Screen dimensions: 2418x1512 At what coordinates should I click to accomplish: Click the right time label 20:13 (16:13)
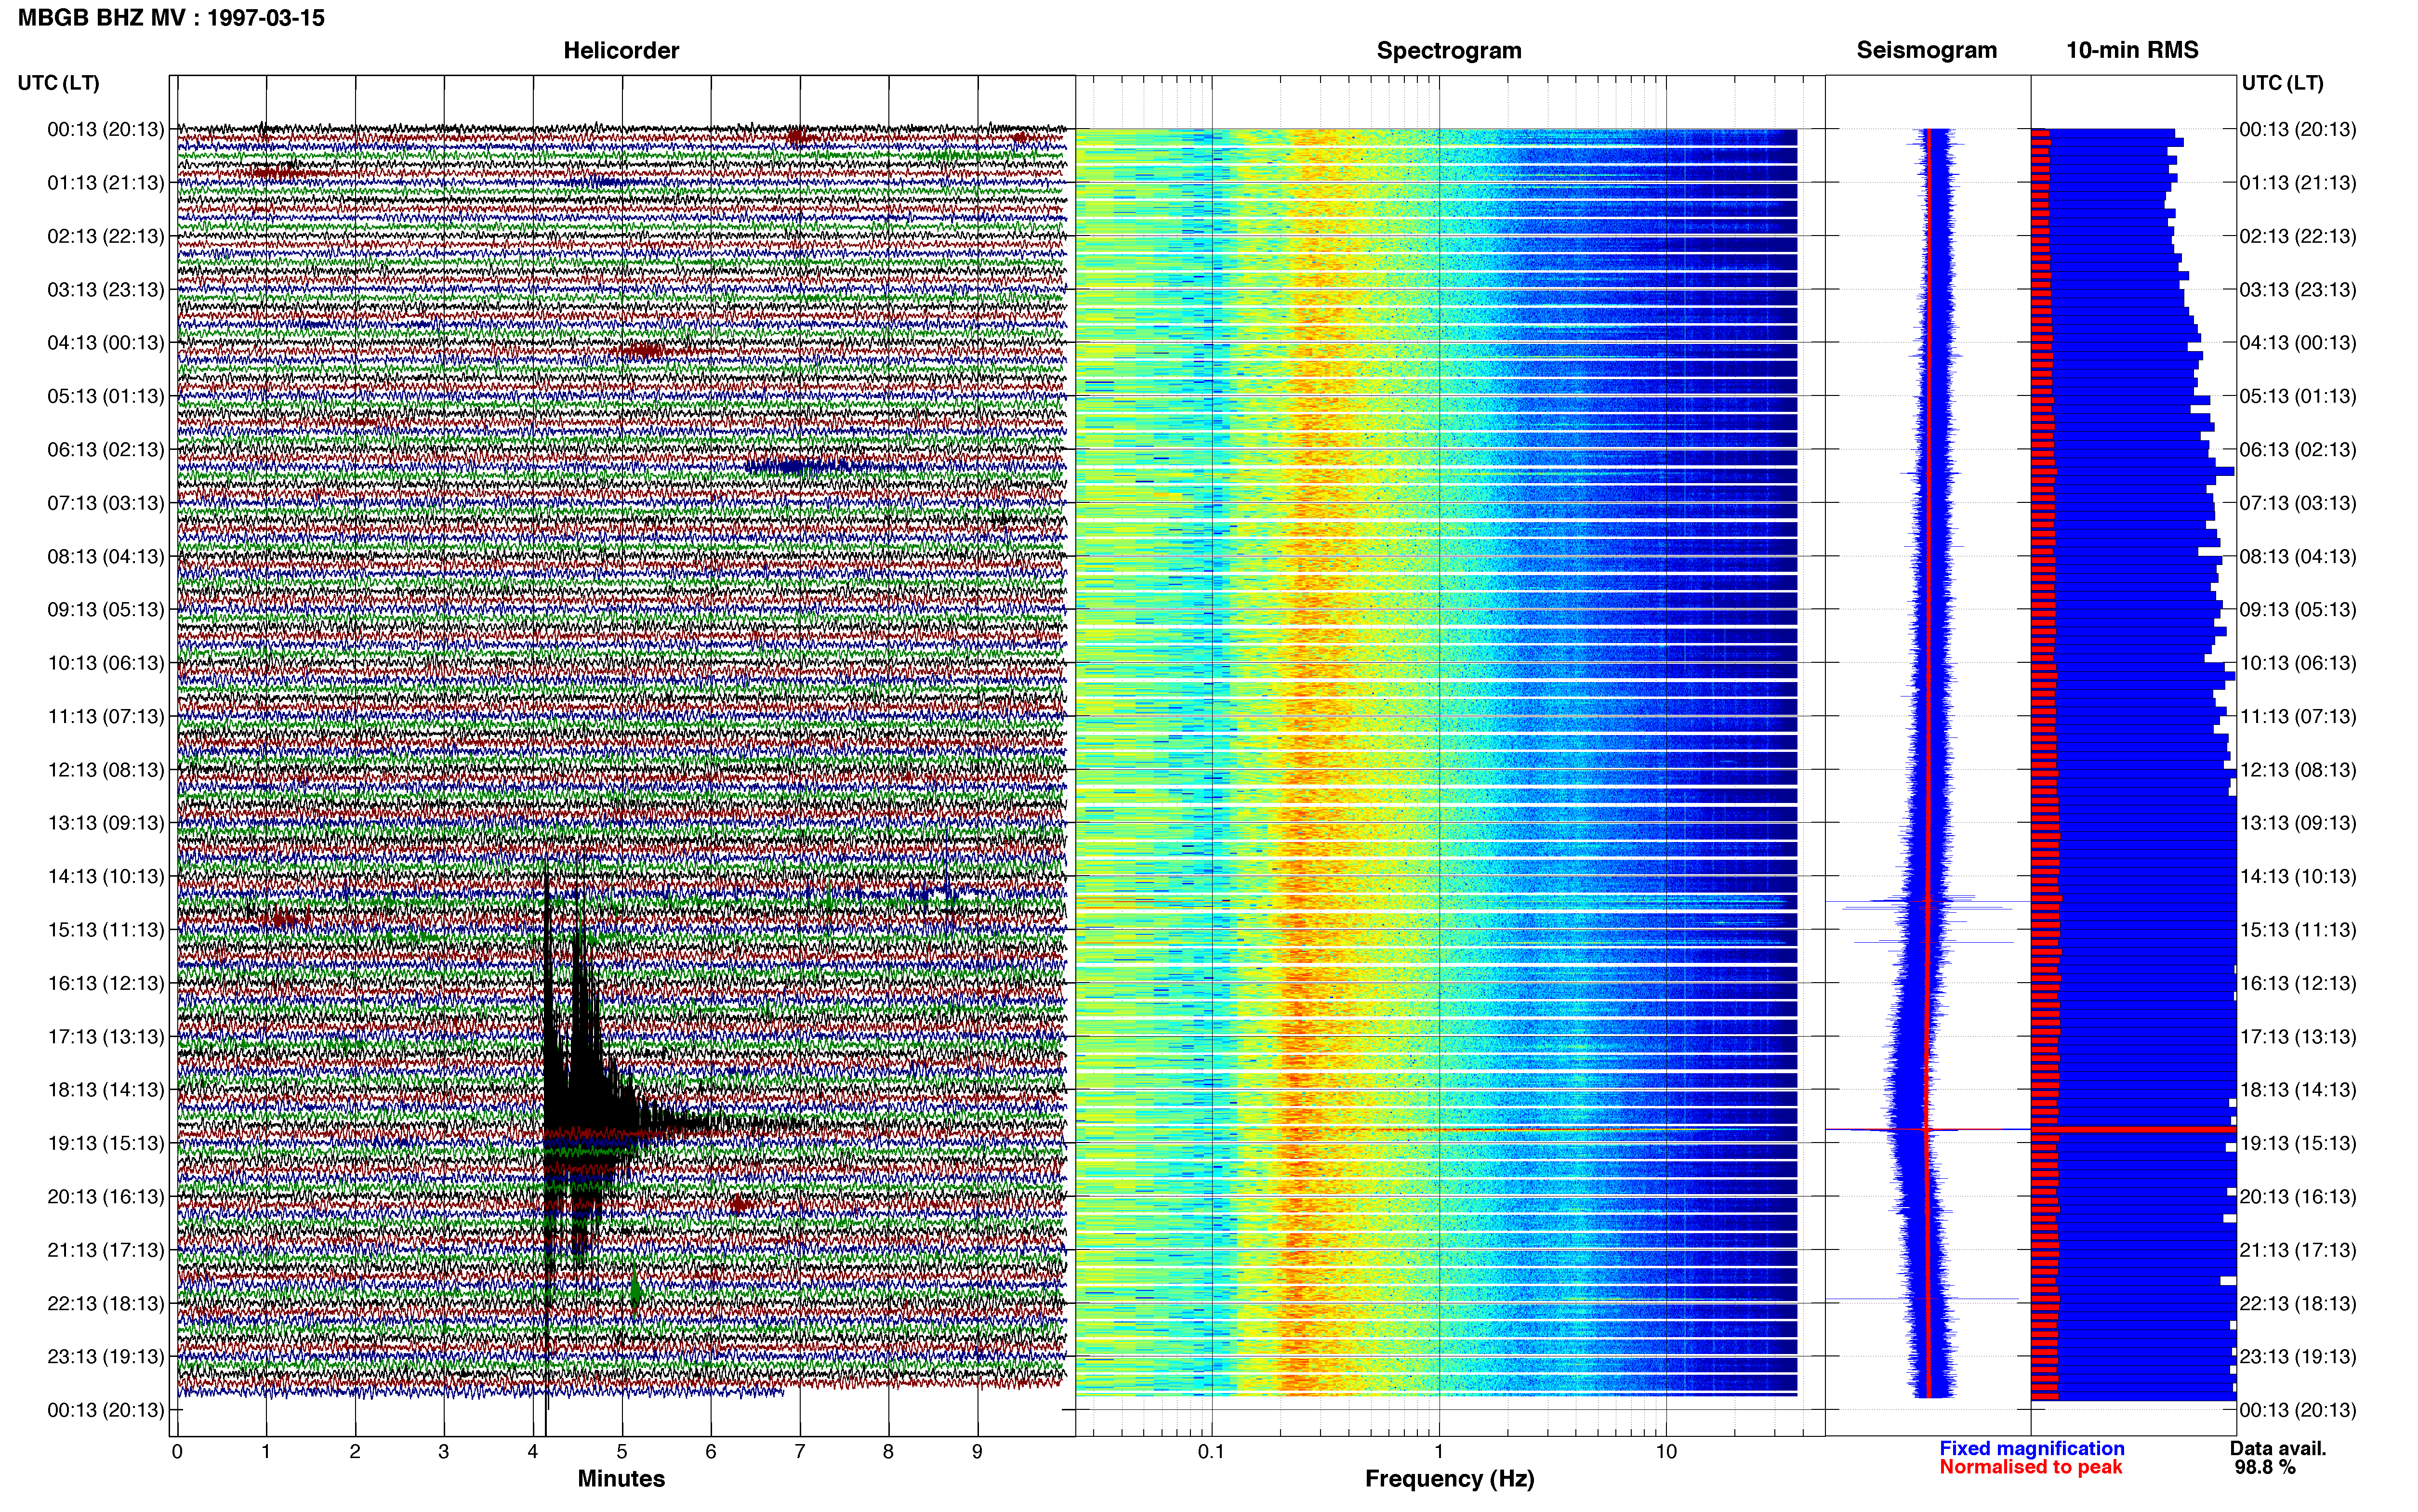point(2298,1197)
